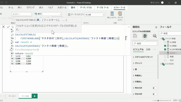This screenshot has height=102, width=181.
Task: Collapse the Visualizations pane with double chevron
Action: point(156,27)
